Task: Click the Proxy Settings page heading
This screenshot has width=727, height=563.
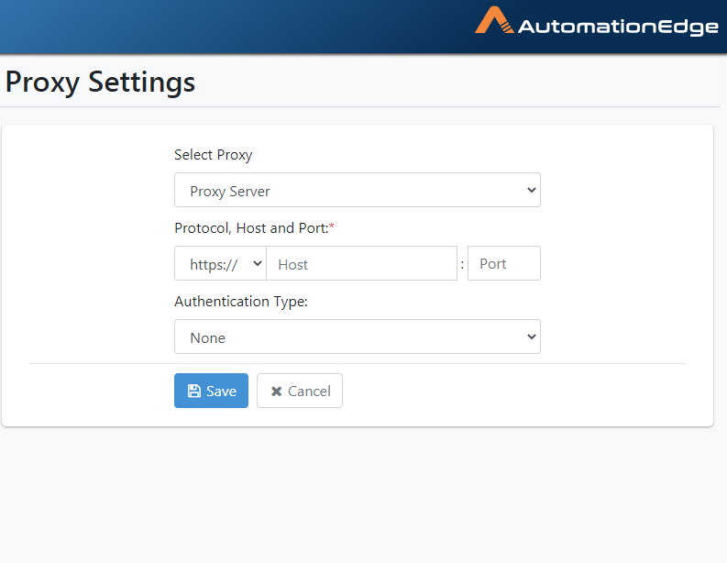Action: pos(100,83)
